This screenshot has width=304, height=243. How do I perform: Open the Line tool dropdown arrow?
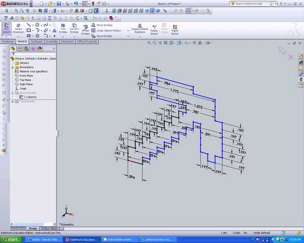tap(32, 25)
